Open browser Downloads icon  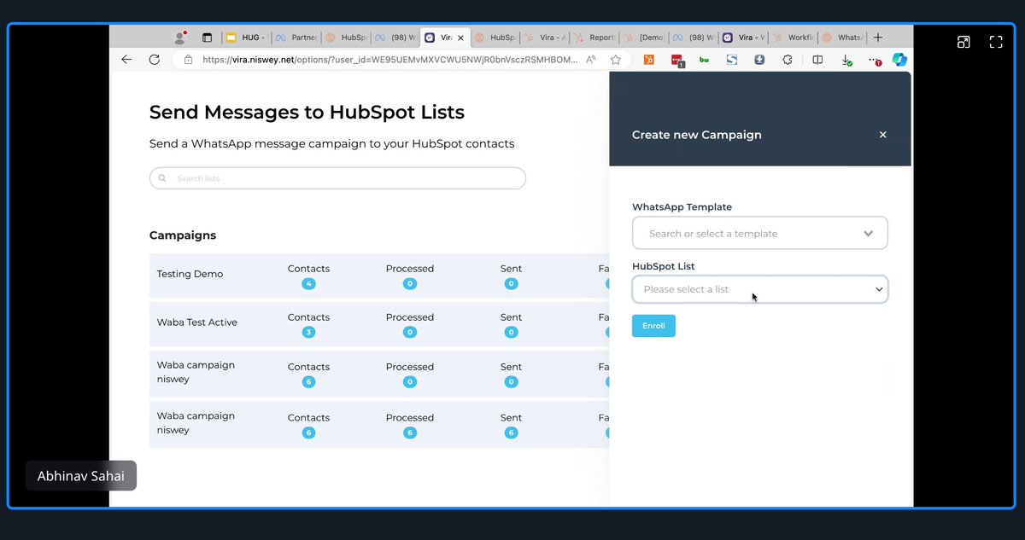846,60
